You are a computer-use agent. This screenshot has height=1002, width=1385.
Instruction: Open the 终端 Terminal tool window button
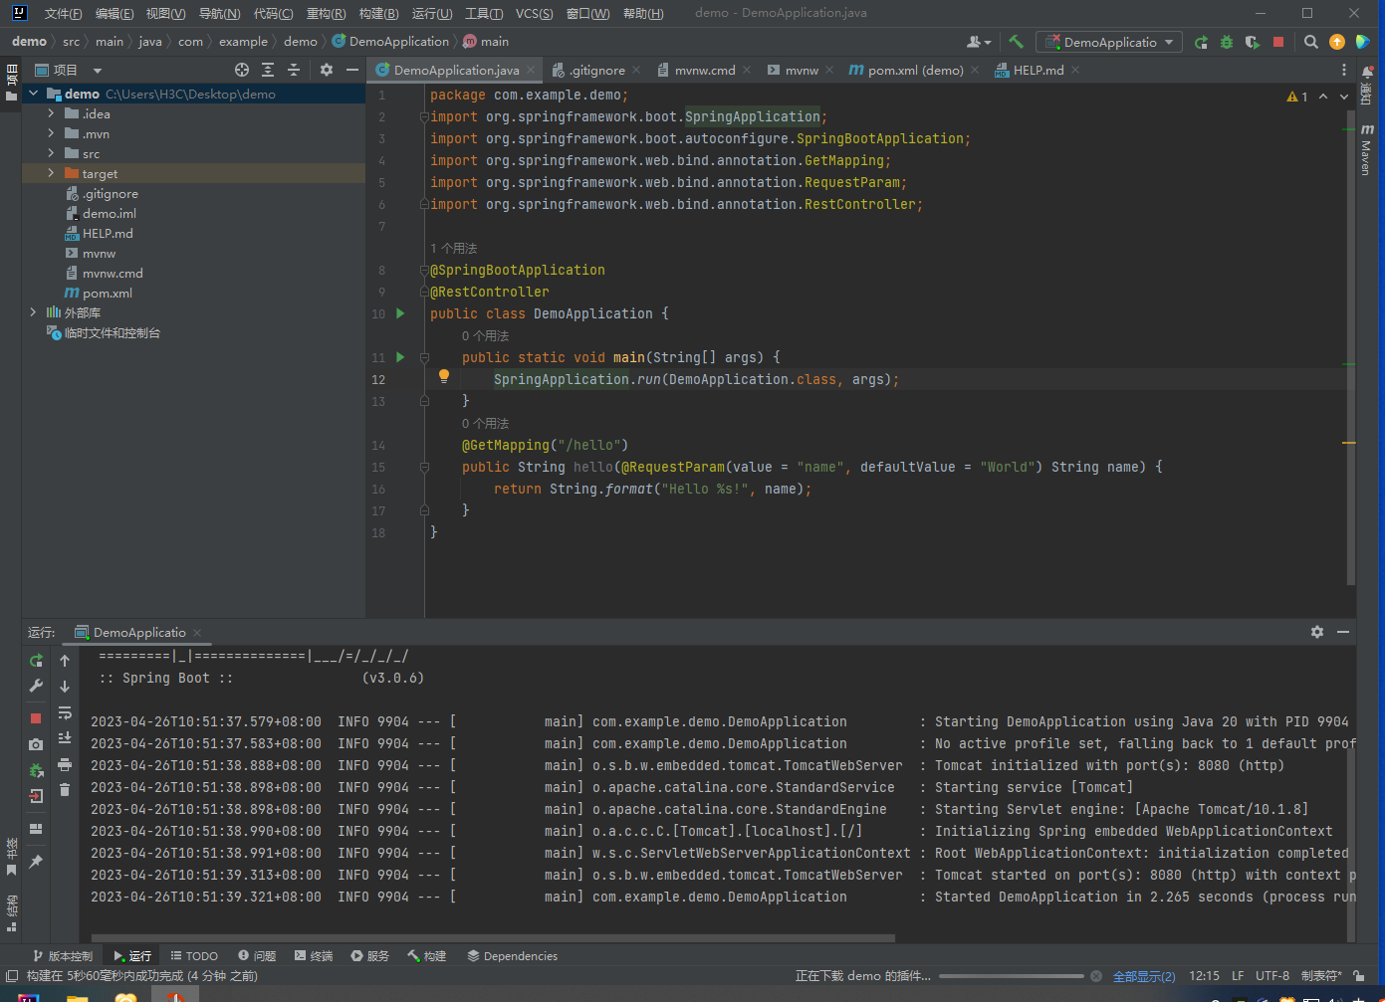tap(314, 955)
